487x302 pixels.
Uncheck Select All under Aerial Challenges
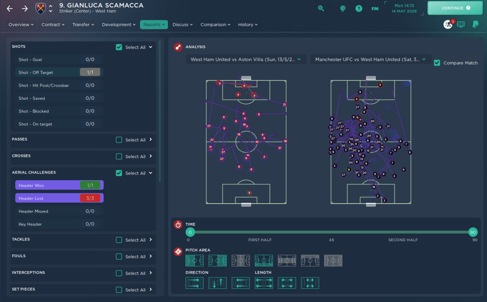tap(119, 173)
